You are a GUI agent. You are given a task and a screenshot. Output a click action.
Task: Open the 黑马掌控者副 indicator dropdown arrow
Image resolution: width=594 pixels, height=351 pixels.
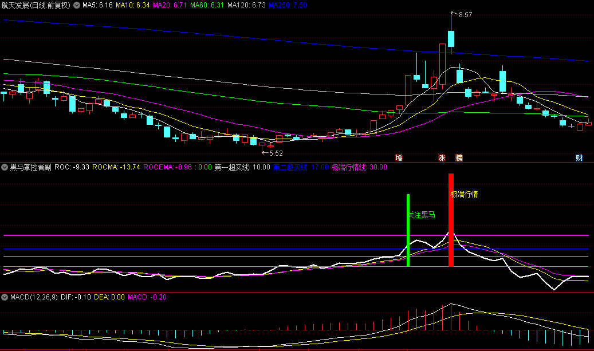tap(5, 168)
